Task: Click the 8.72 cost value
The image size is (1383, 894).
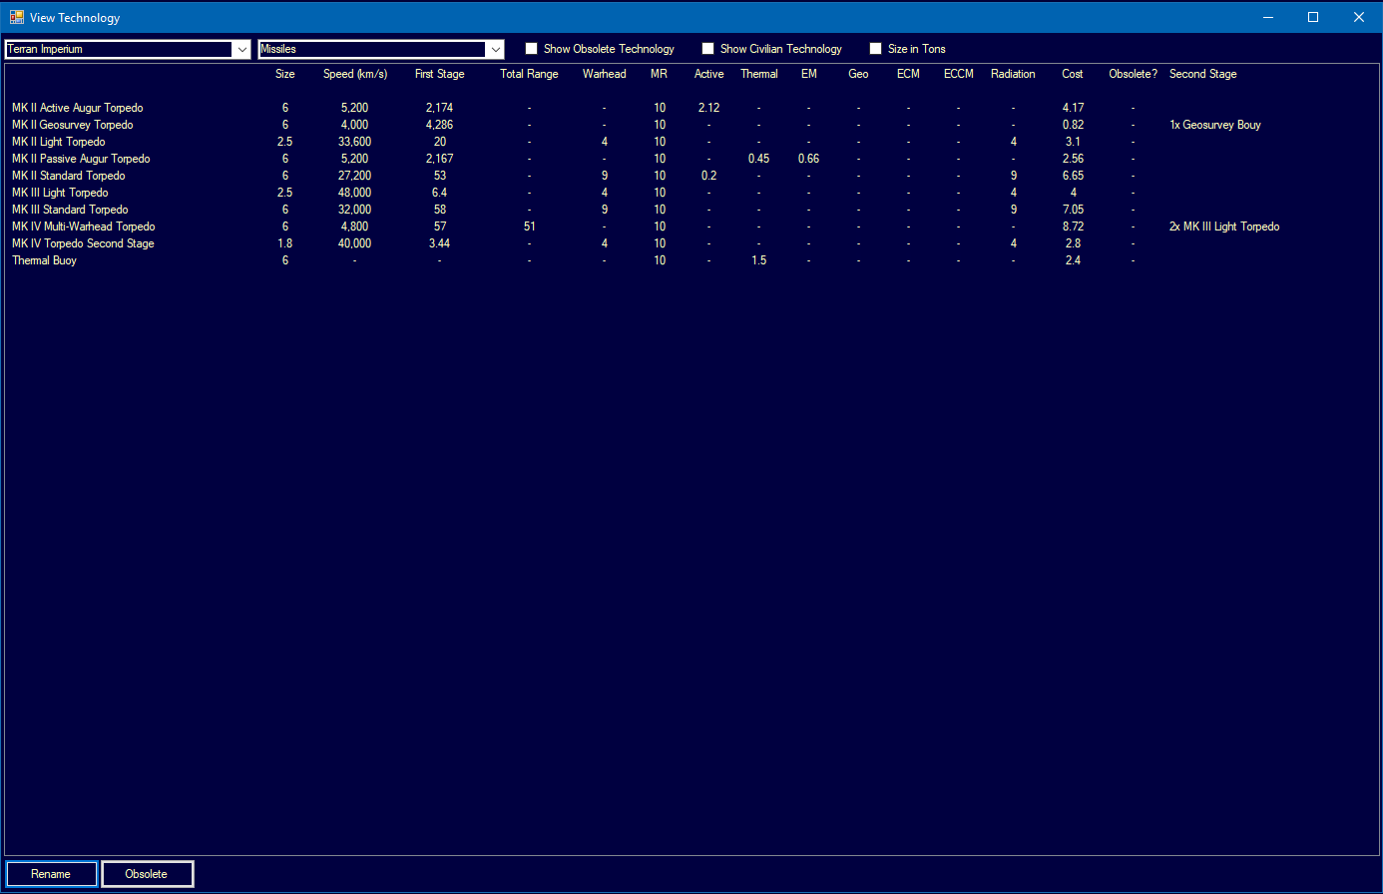Action: point(1074,226)
